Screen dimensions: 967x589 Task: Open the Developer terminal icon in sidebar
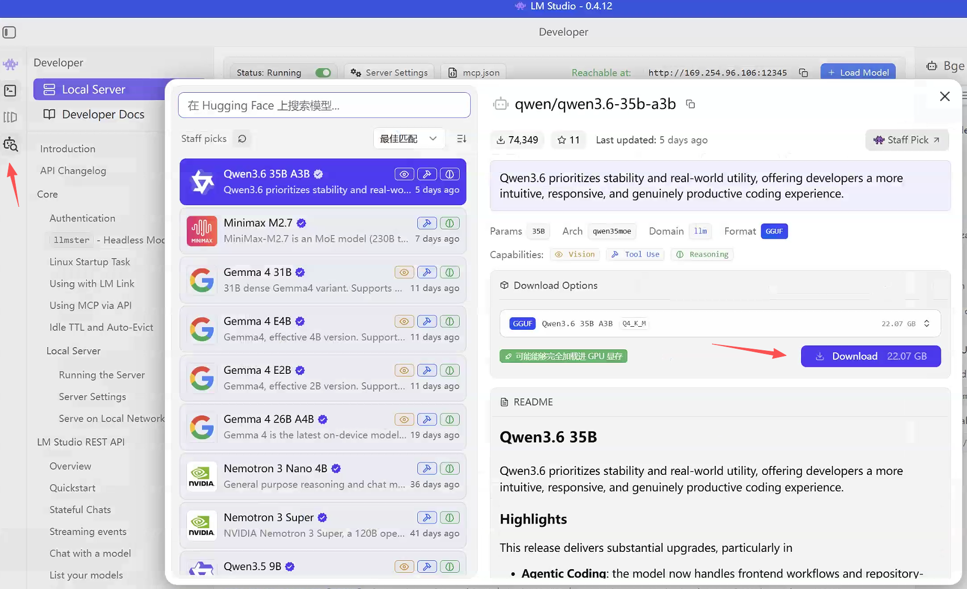[10, 91]
